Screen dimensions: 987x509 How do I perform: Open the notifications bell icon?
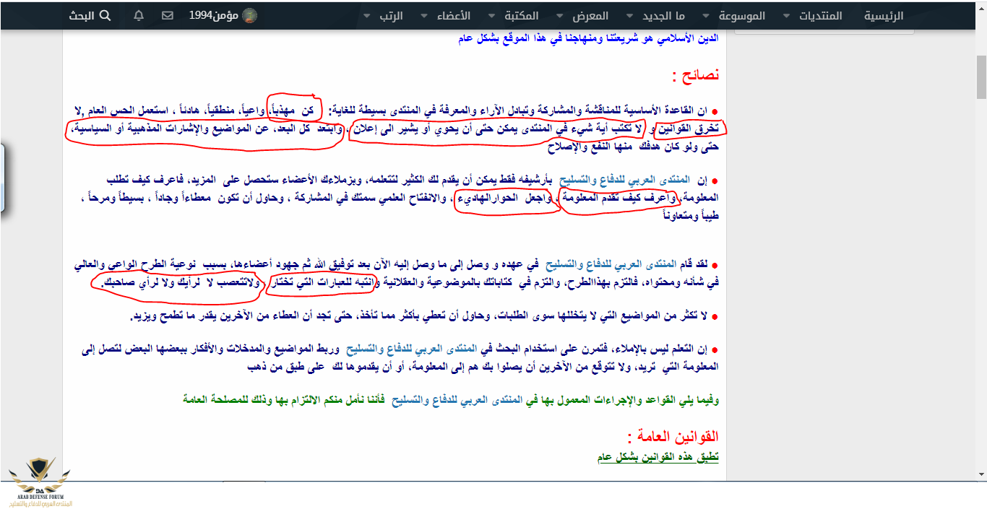(139, 15)
